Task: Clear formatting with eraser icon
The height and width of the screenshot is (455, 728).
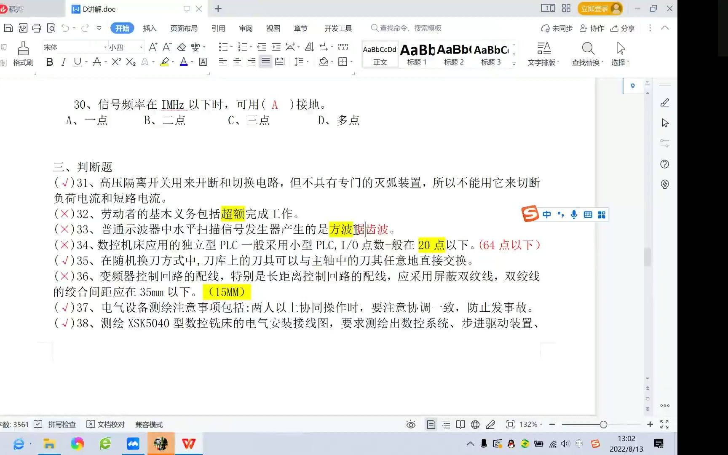Action: [x=182, y=47]
